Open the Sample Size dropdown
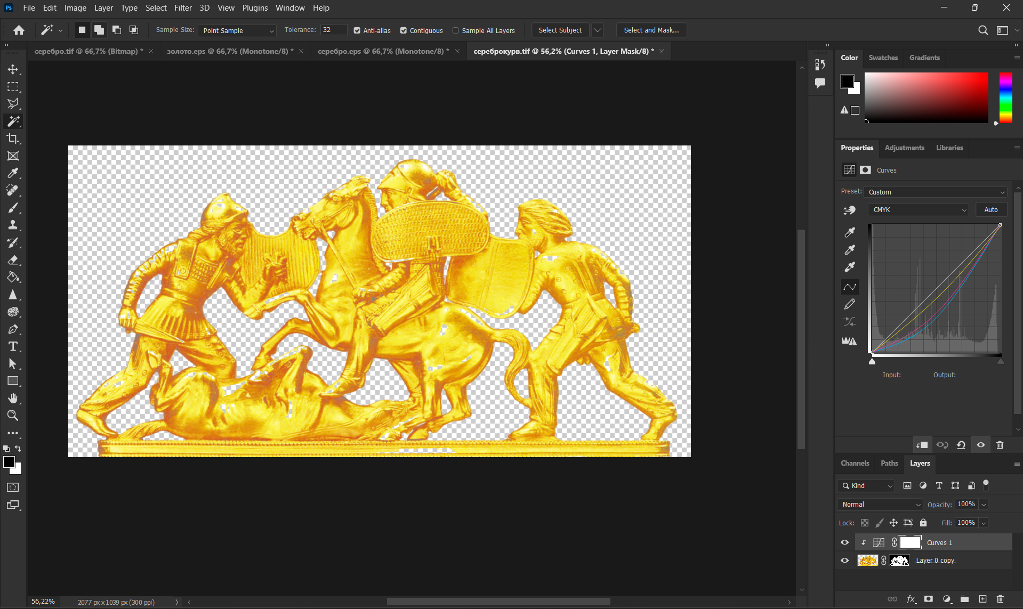Image resolution: width=1023 pixels, height=609 pixels. (237, 30)
